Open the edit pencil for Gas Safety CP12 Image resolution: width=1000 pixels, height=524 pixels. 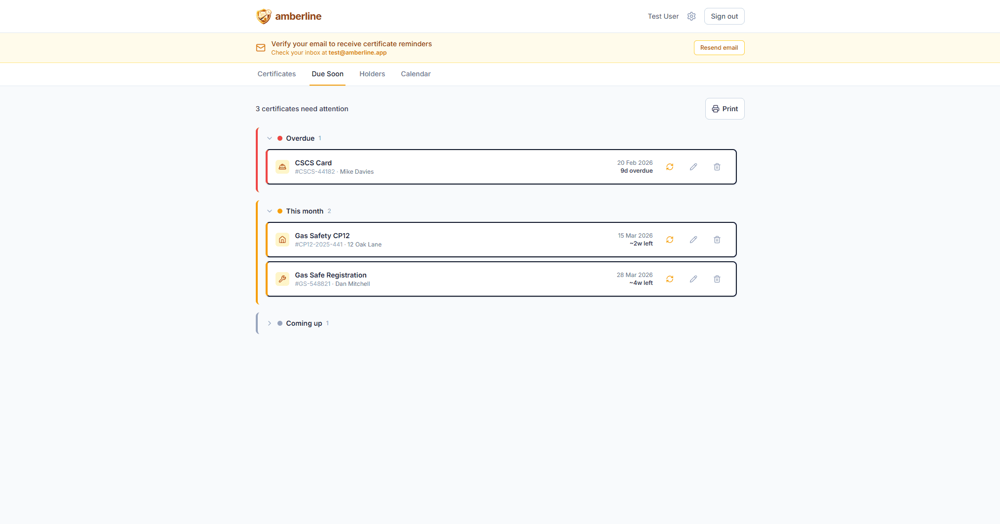coord(693,240)
